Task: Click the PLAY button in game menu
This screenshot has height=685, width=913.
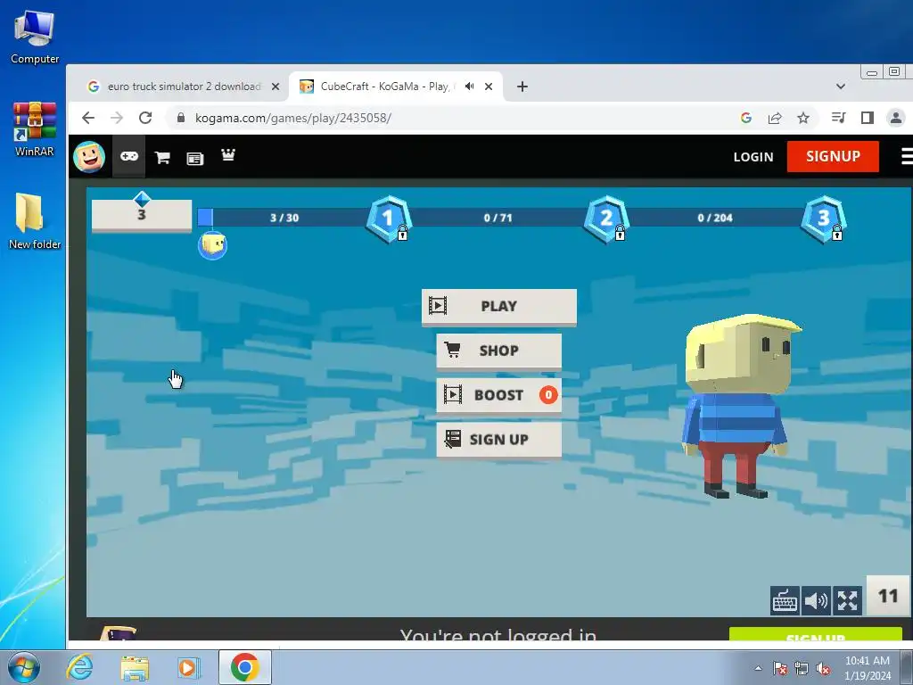Action: (x=499, y=307)
